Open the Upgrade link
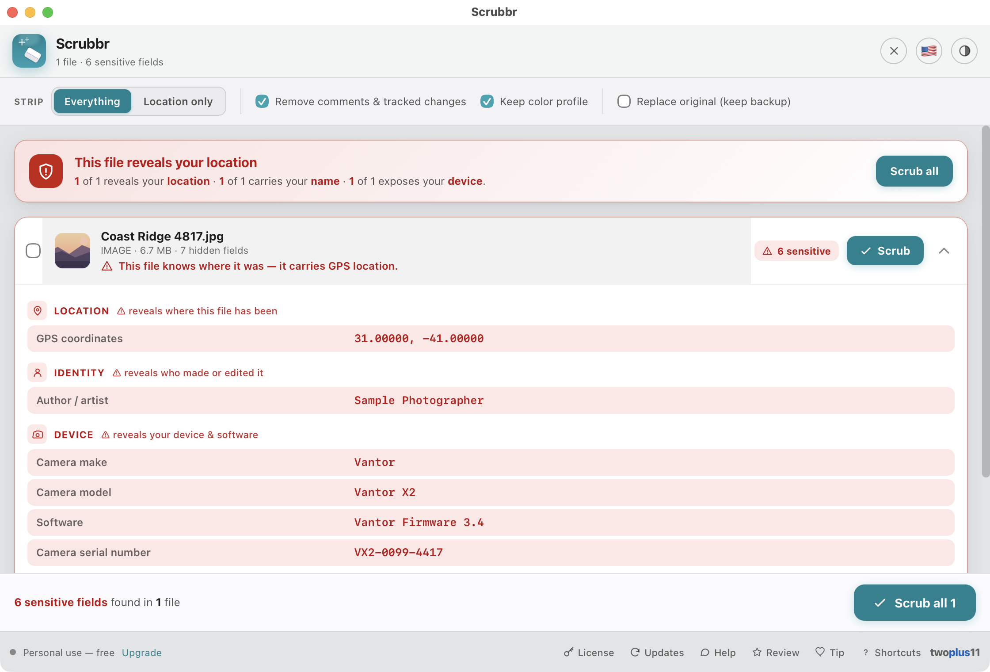The image size is (990, 672). (x=142, y=652)
